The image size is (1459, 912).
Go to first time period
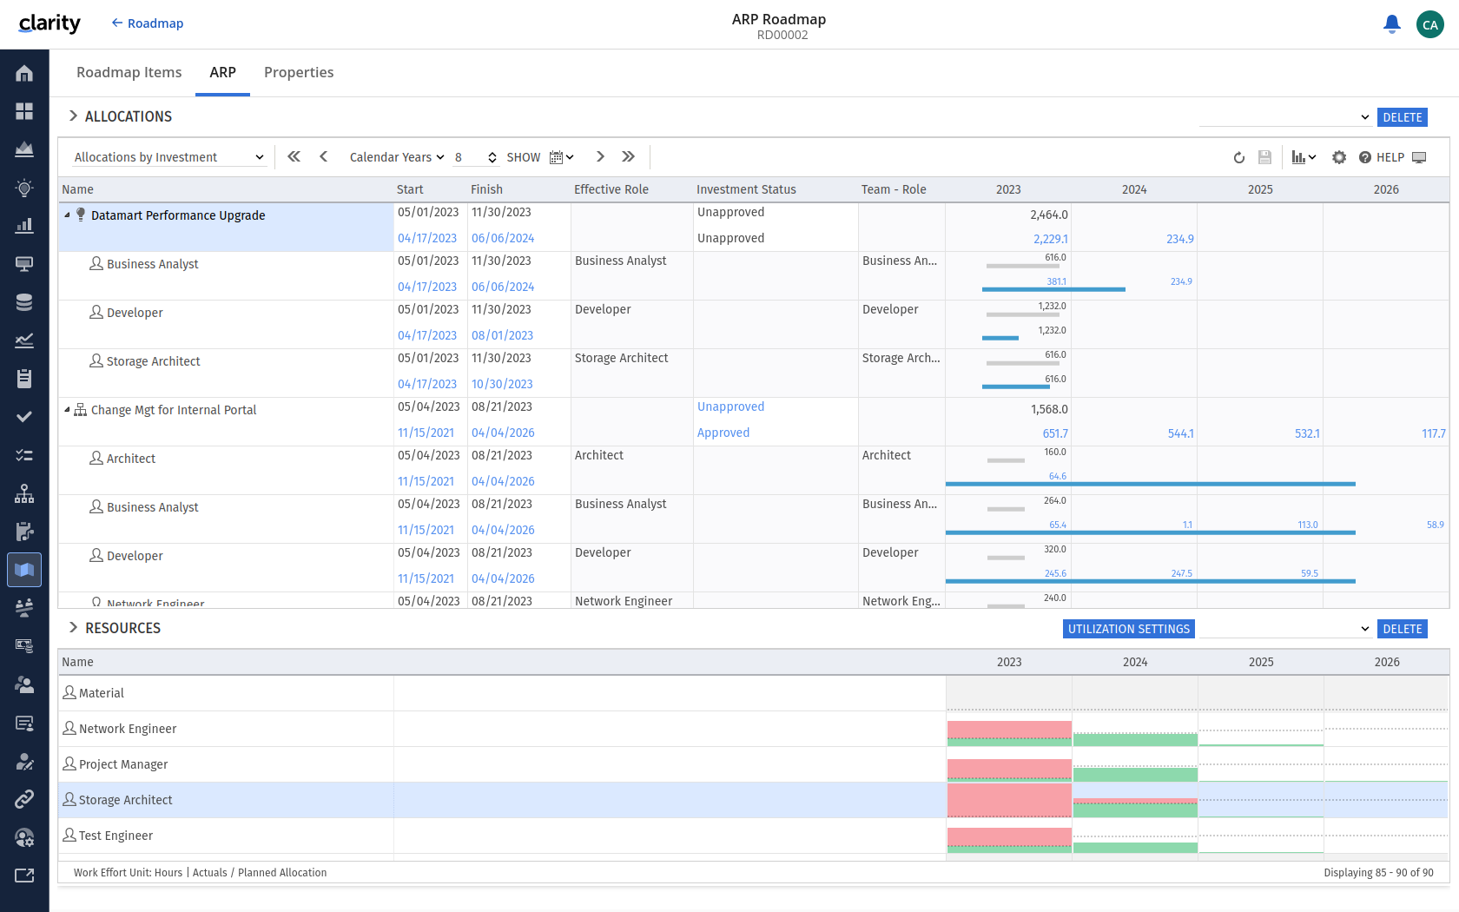coord(294,156)
